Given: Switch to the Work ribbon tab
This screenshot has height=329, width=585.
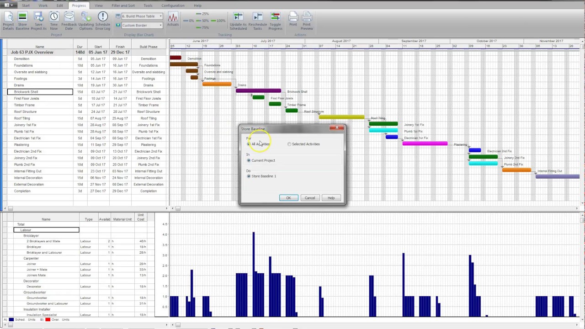Looking at the screenshot, I should (43, 5).
